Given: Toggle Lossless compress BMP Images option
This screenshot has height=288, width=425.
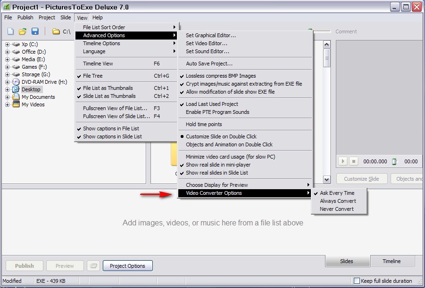Looking at the screenshot, I should tap(245, 76).
